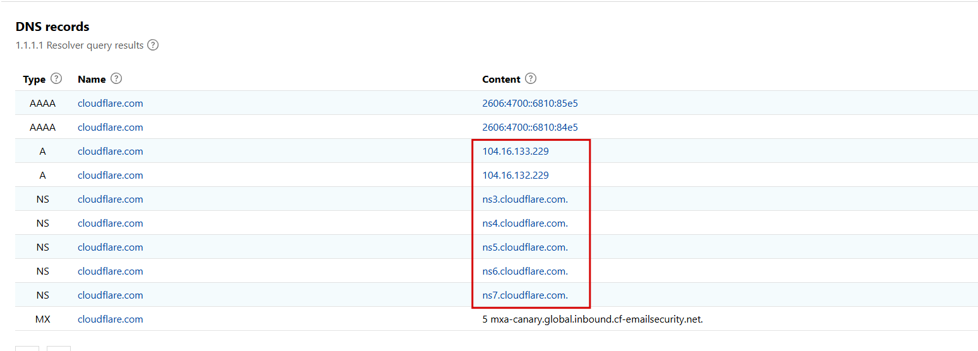Click AAAA type cell in 84e5 row
This screenshot has width=978, height=351.
tap(43, 127)
